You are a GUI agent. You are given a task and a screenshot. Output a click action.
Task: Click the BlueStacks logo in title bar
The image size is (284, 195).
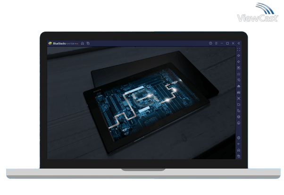50,43
